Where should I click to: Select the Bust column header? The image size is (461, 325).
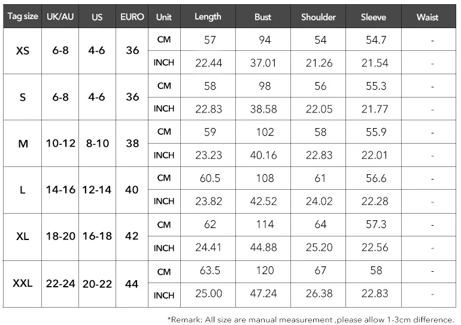tap(263, 16)
